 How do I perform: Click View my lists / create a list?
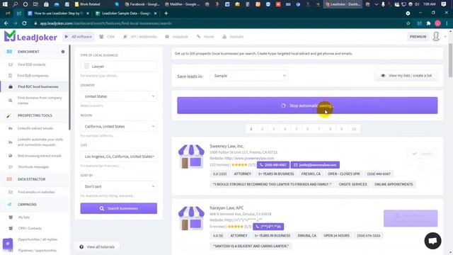(x=406, y=76)
